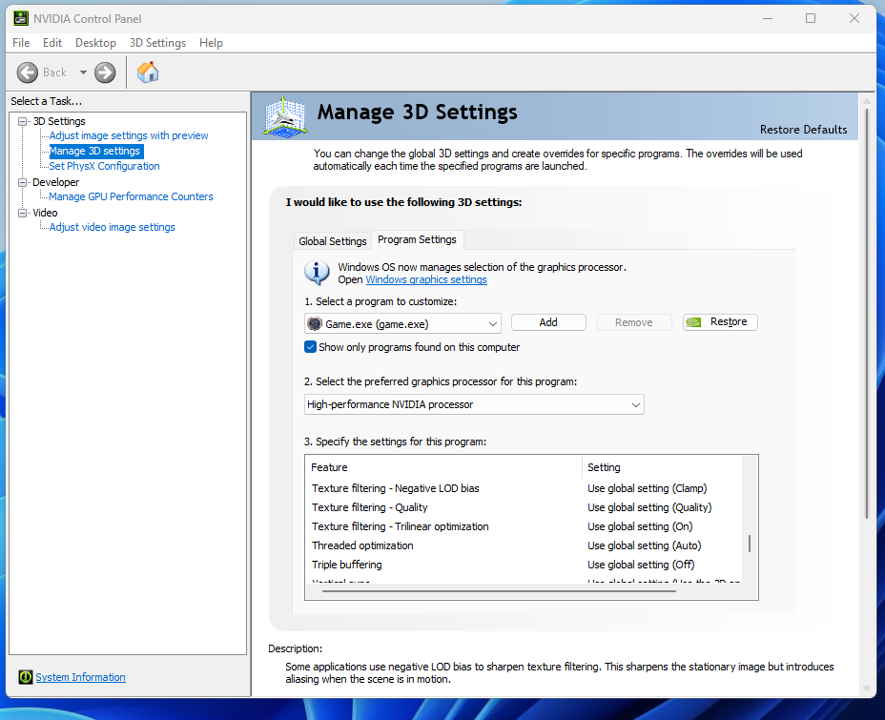
Task: Select Adjust image settings with preview
Action: [x=129, y=135]
